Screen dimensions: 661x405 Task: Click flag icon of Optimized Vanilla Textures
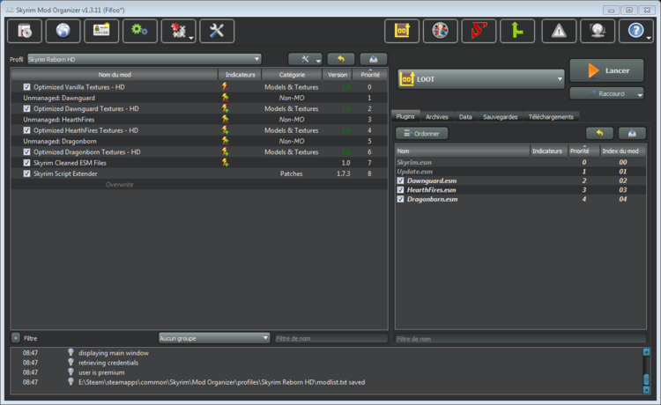coord(226,87)
